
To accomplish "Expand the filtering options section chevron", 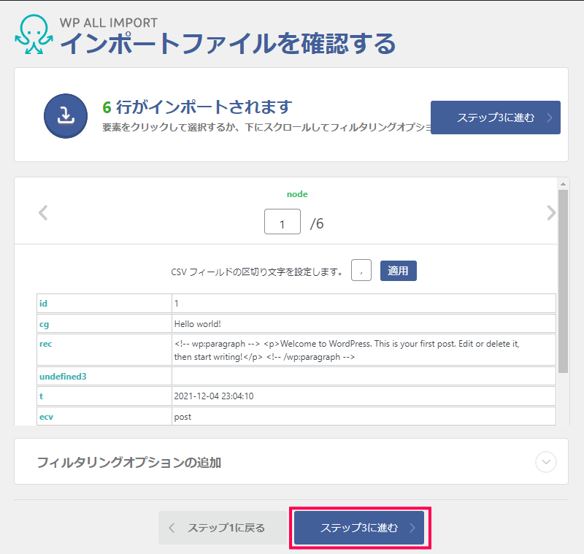I will click(545, 462).
